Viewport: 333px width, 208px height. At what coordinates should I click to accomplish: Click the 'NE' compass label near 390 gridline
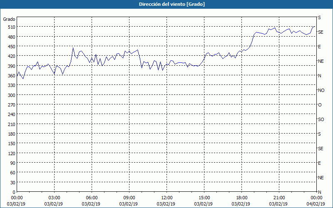[321, 61]
